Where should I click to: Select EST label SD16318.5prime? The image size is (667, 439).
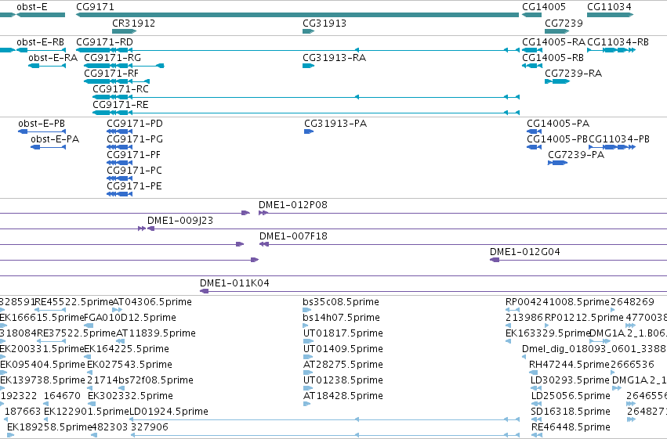click(x=571, y=412)
